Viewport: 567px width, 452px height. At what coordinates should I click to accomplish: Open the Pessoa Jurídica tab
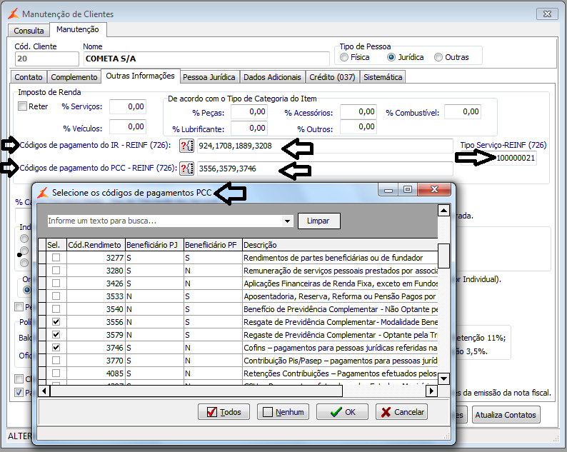209,77
